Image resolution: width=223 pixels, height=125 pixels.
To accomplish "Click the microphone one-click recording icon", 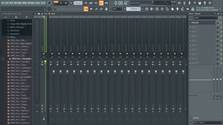I will 190,3.
